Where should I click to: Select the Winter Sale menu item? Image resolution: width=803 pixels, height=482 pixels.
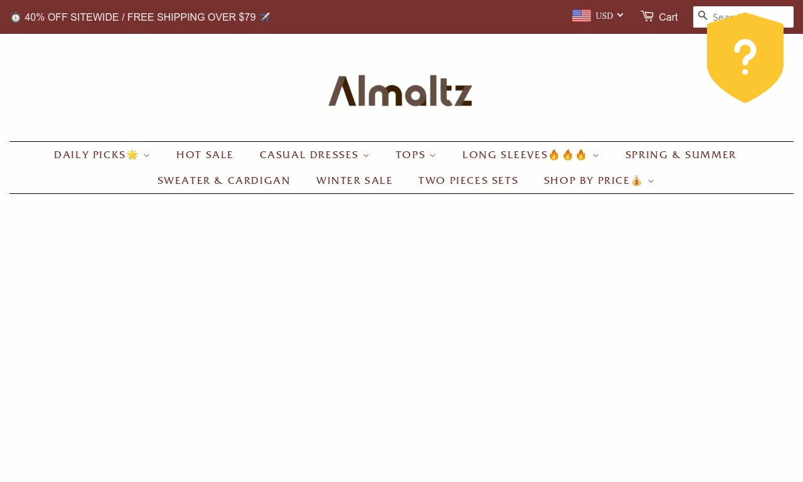(354, 181)
